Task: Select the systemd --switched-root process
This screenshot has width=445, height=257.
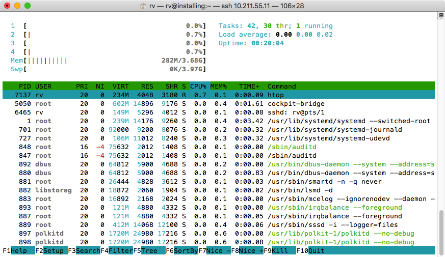Action: tap(219, 121)
